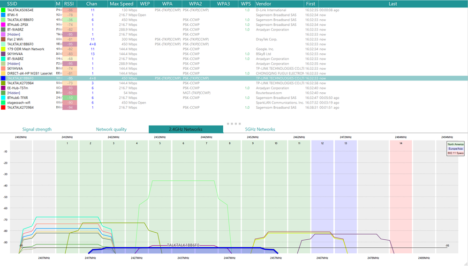468x266 pixels.
Task: Click the -68 RSSI value for BT-9JA8RZ
Action: pos(70,59)
